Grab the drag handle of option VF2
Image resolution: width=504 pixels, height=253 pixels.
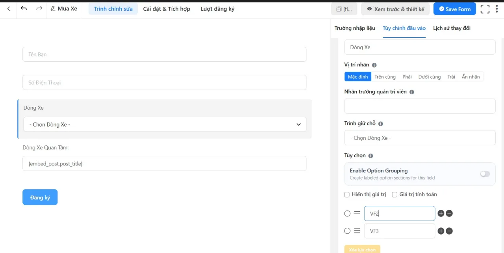pyautogui.click(x=357, y=213)
